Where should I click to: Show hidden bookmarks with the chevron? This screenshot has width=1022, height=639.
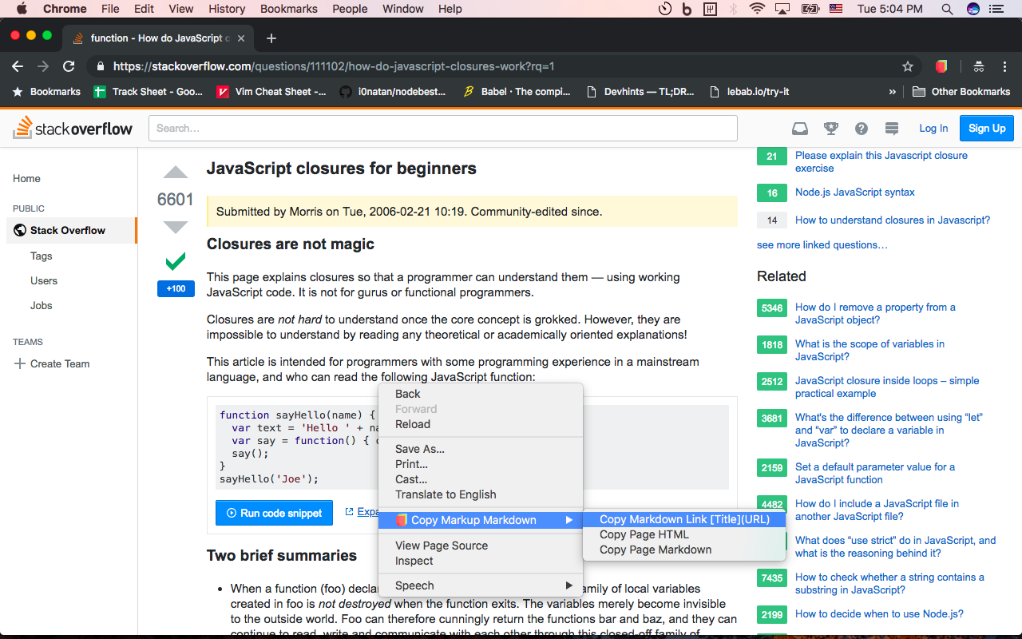892,92
